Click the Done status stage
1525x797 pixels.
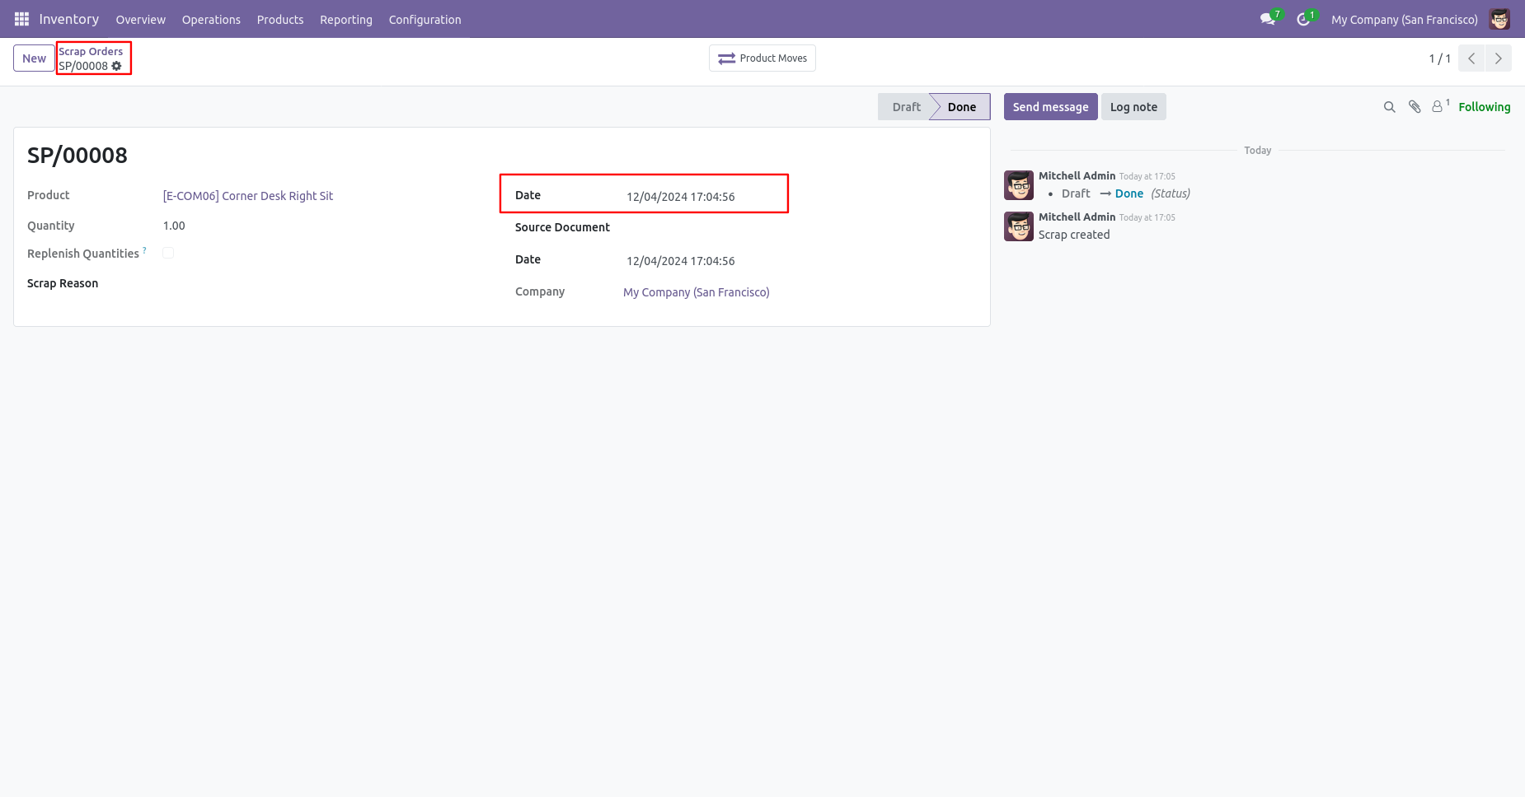[961, 107]
